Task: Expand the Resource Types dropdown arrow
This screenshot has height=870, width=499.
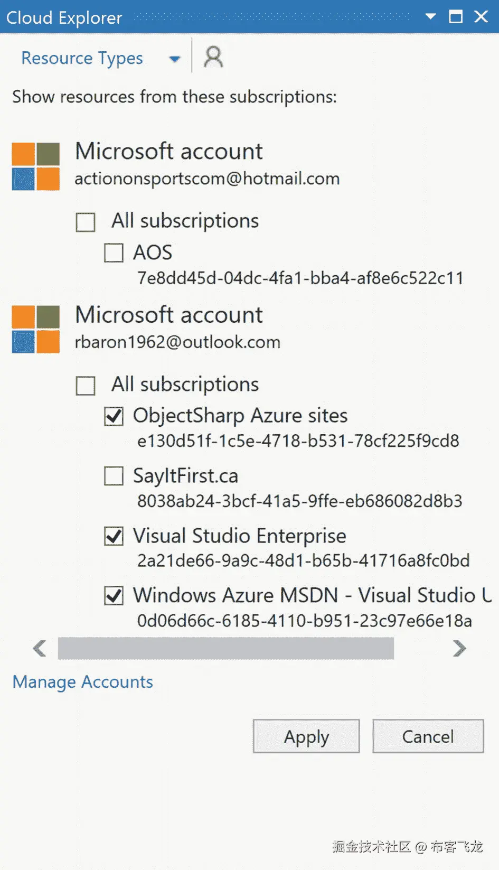Action: tap(174, 59)
